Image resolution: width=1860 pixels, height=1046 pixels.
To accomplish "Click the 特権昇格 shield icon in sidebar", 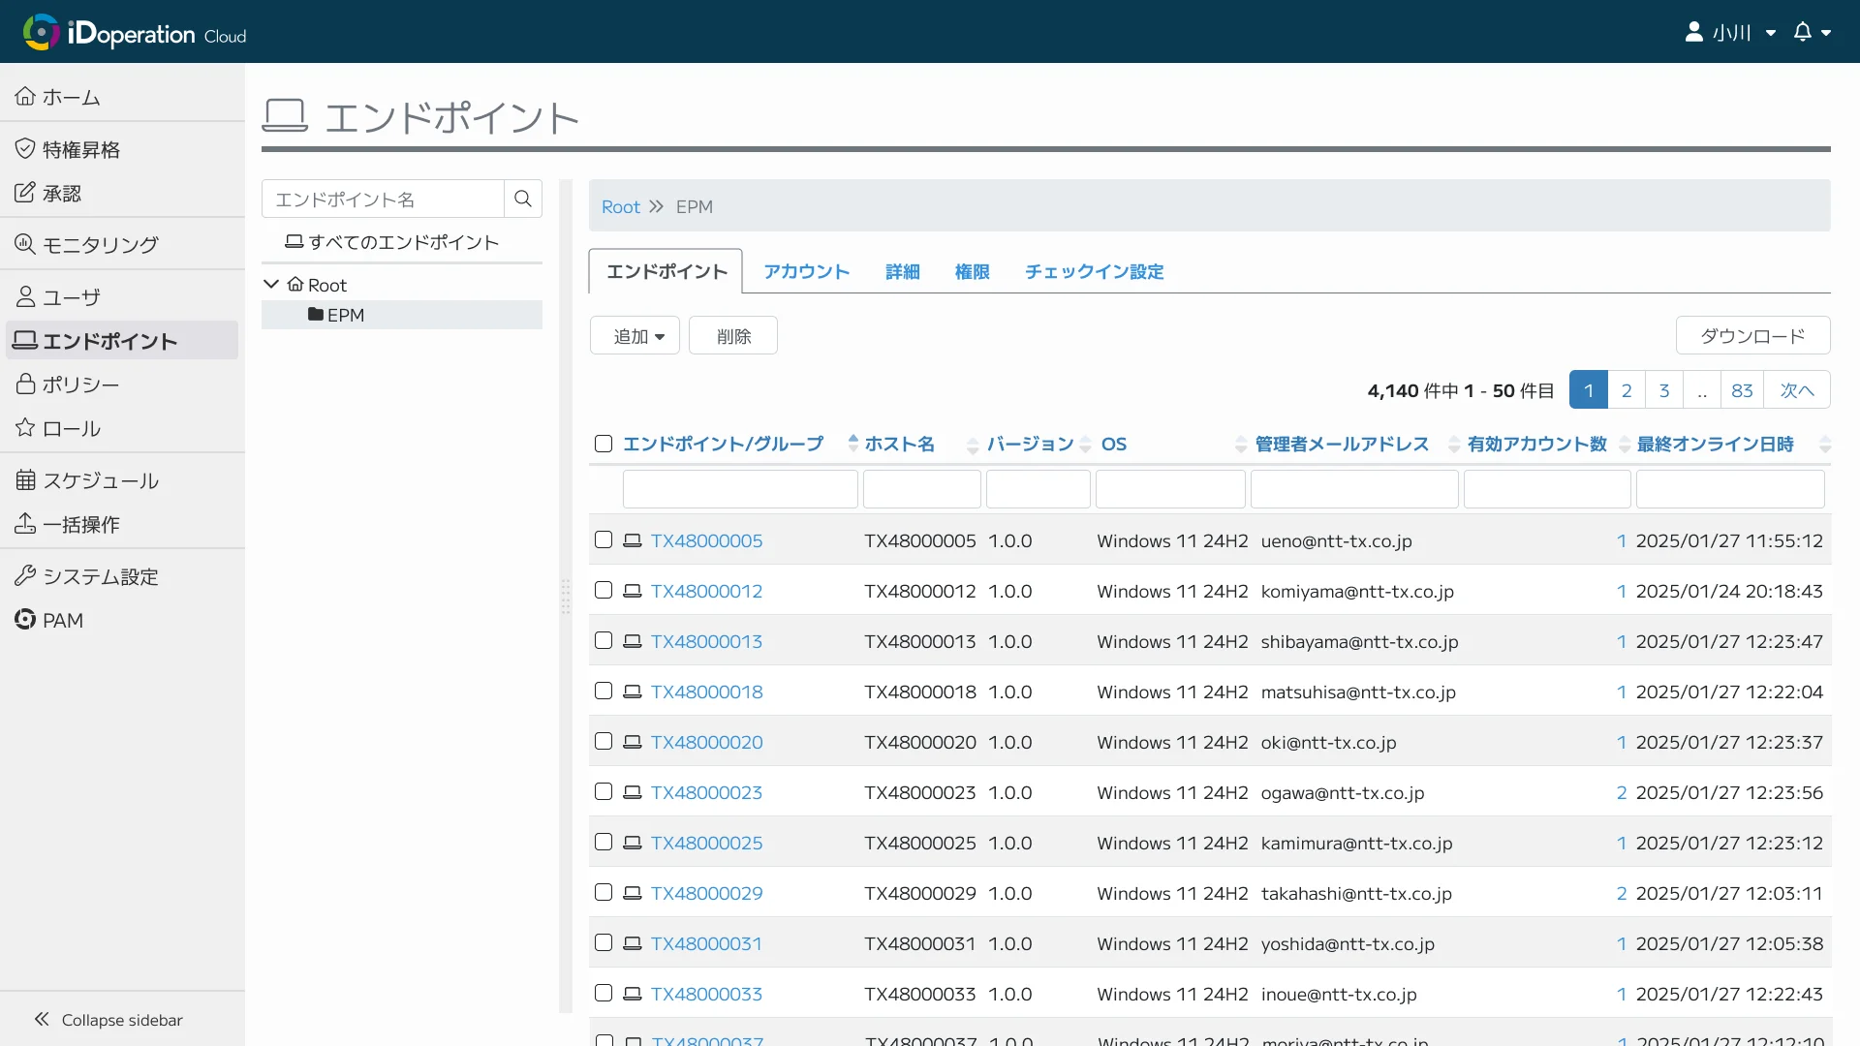I will pos(25,149).
